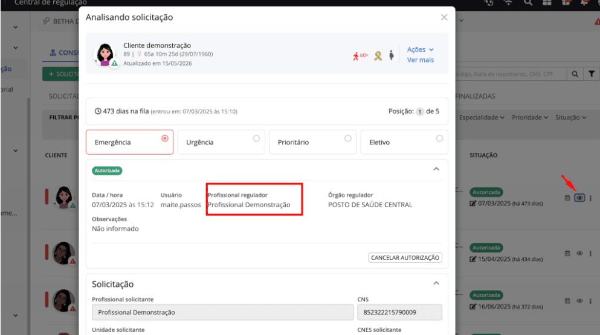Viewport: 600px width, 335px height.
Task: Click the third client avatar in the list
Action: pyautogui.click(x=64, y=300)
